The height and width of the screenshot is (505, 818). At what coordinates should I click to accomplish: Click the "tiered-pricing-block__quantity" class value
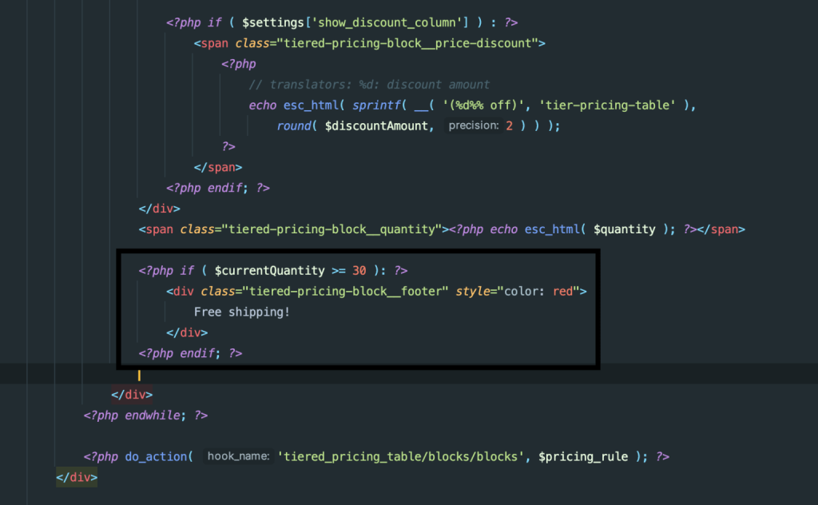point(332,229)
